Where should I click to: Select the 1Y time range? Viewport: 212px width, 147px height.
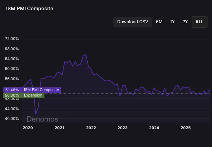coord(172,22)
